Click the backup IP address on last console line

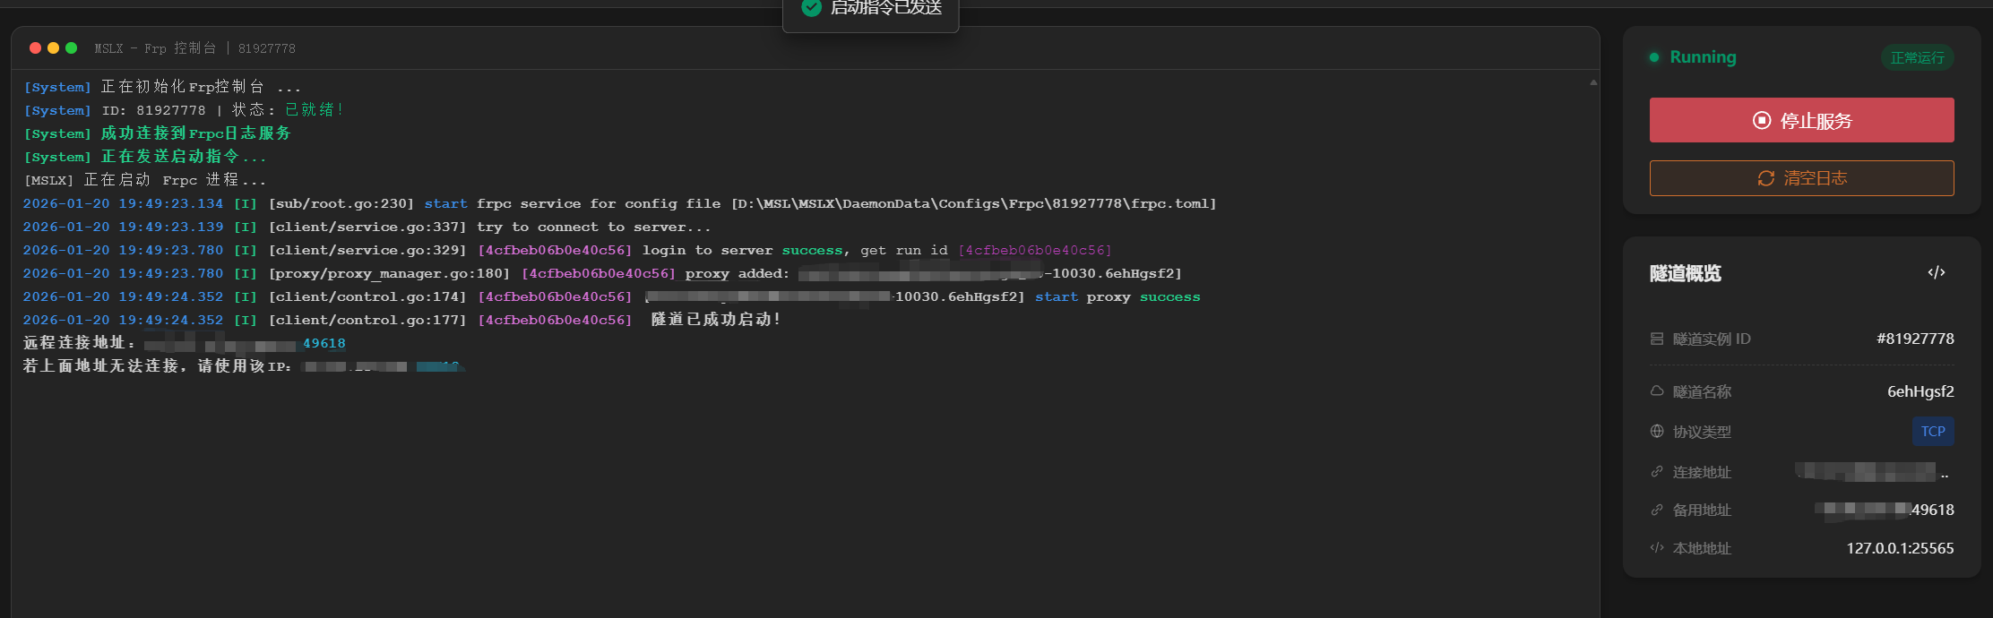[383, 366]
